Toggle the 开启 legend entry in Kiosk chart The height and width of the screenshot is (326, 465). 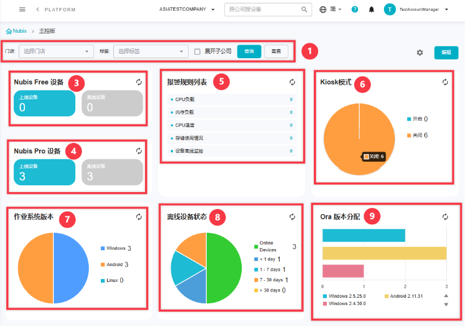tap(417, 119)
